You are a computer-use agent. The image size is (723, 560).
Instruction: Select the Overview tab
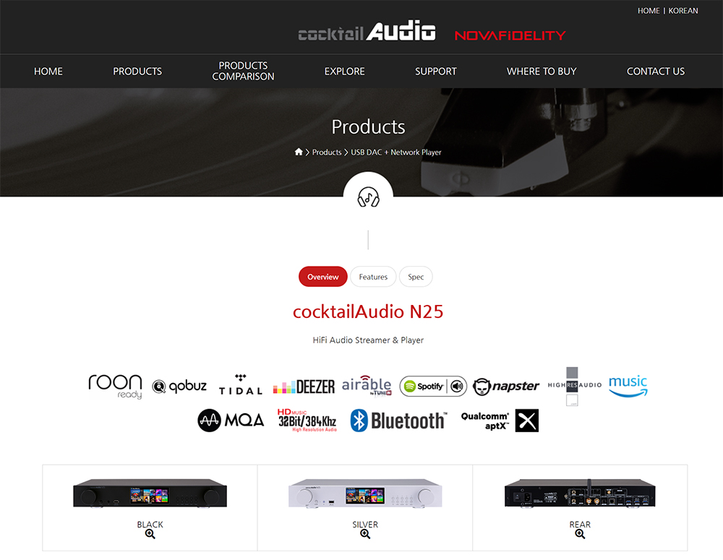322,277
